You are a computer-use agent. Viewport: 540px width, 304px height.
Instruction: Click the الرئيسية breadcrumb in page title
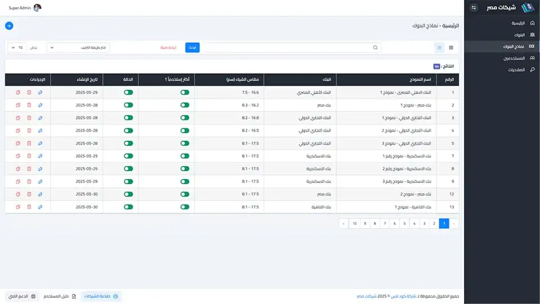[x=451, y=26]
